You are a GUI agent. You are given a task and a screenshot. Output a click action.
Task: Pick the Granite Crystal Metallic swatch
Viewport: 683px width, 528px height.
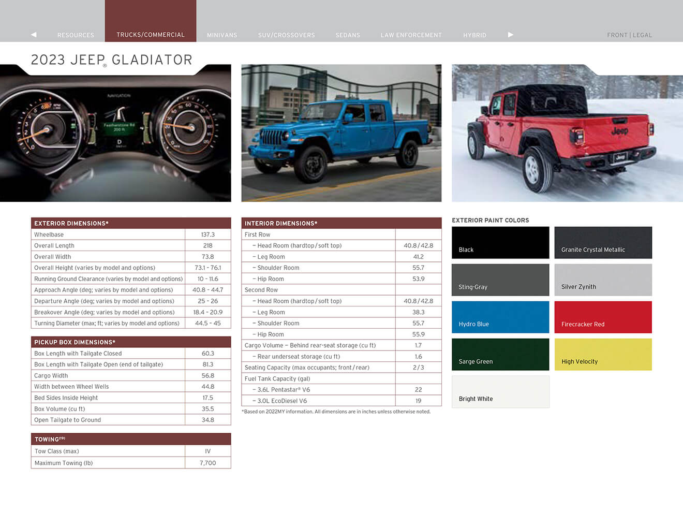[603, 243]
